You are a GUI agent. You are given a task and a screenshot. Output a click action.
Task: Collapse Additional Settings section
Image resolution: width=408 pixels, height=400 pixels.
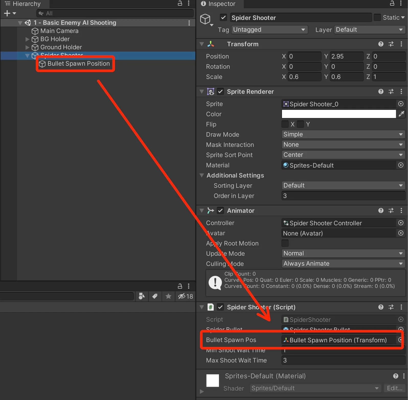pyautogui.click(x=202, y=175)
